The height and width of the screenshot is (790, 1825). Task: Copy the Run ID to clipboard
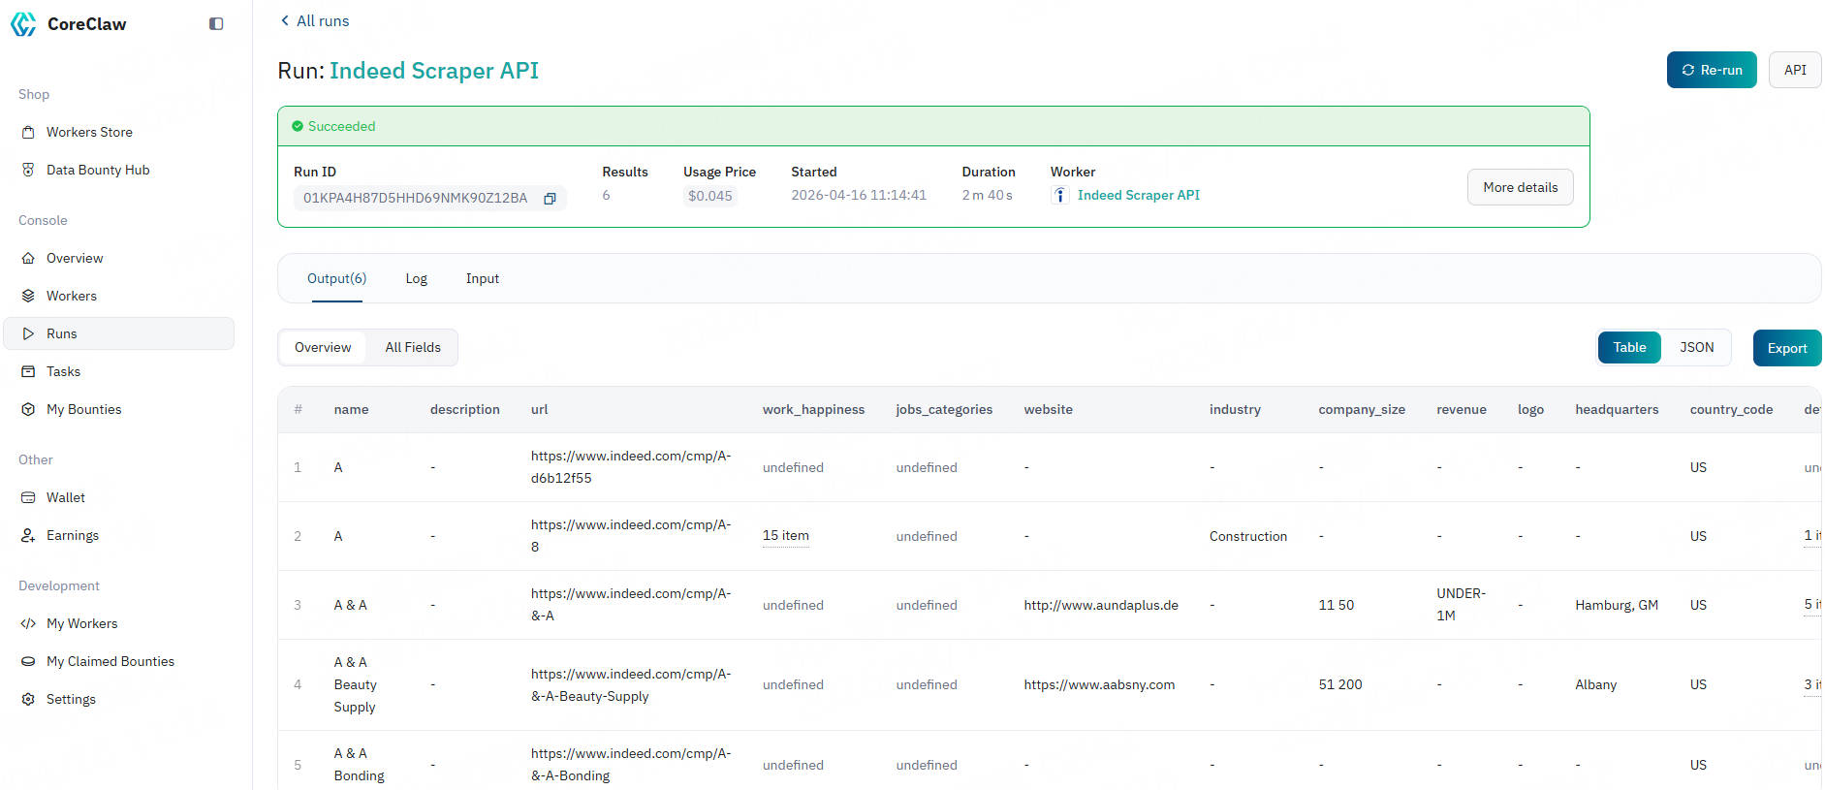pos(550,199)
